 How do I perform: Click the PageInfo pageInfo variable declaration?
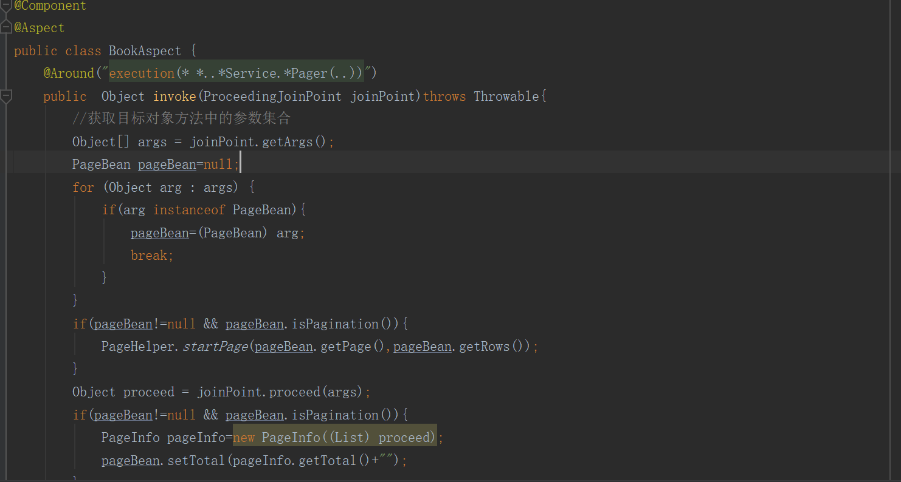(164, 438)
